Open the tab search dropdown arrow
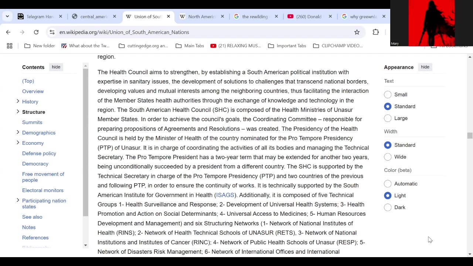Viewport: 473px width, 266px height. point(7,17)
